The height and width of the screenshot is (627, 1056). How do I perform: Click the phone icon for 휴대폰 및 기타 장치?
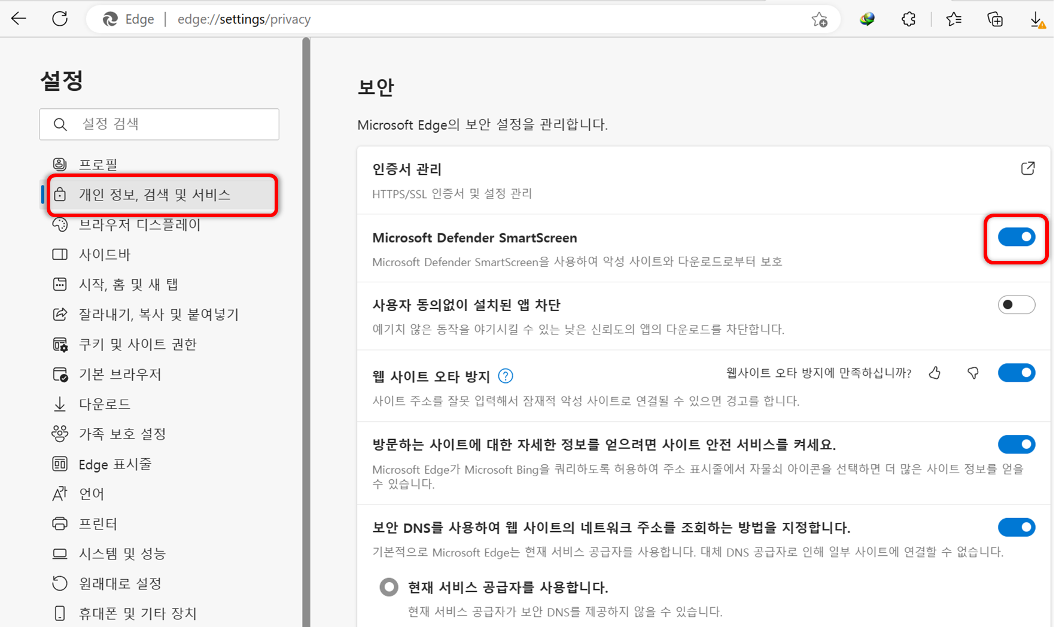click(60, 613)
